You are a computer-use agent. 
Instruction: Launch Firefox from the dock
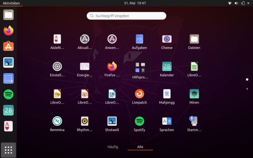pyautogui.click(x=8, y=31)
